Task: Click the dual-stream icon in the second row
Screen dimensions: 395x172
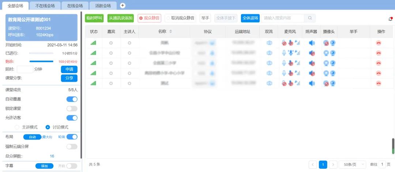Action: coord(269,53)
